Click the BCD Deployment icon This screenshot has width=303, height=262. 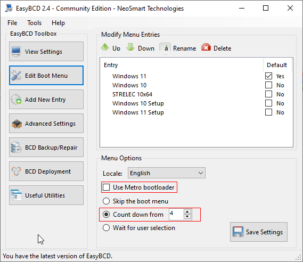[16, 171]
